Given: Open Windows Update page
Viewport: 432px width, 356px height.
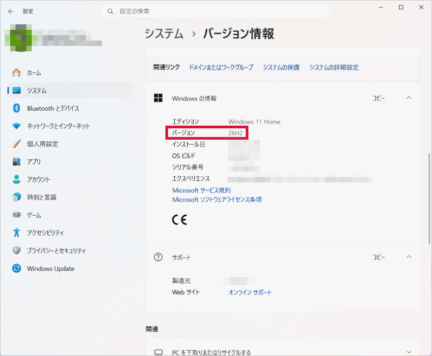Looking at the screenshot, I should click(x=70, y=268).
